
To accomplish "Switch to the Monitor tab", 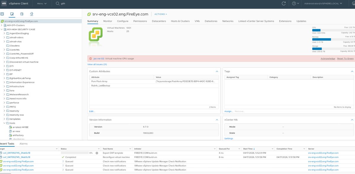I will (108, 21).
